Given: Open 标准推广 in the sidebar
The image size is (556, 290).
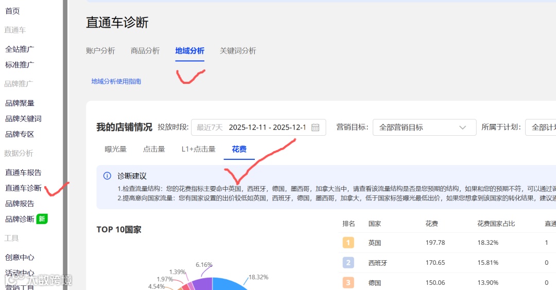Looking at the screenshot, I should click(20, 65).
